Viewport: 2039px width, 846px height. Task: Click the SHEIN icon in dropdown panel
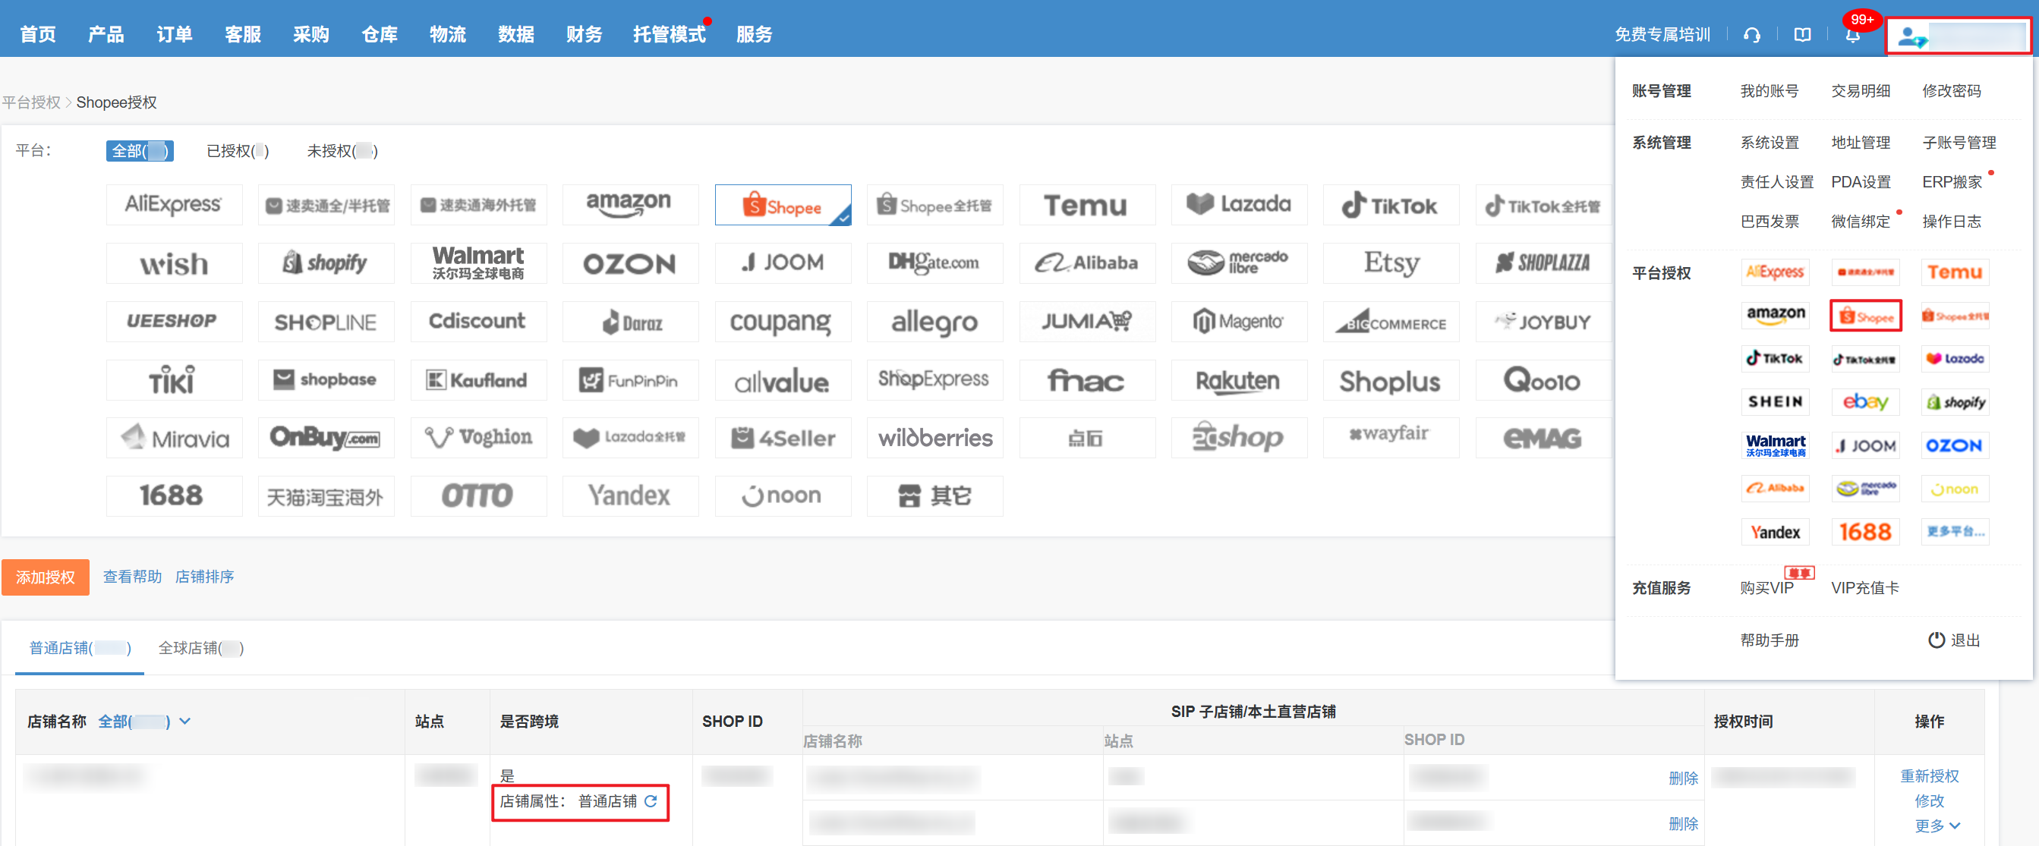click(1775, 402)
